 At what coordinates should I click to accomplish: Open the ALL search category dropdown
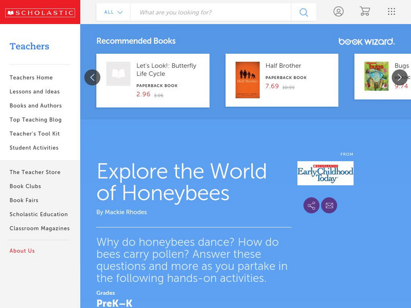point(113,12)
